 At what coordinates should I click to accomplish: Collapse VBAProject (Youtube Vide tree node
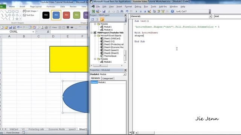pyautogui.click(x=92, y=33)
